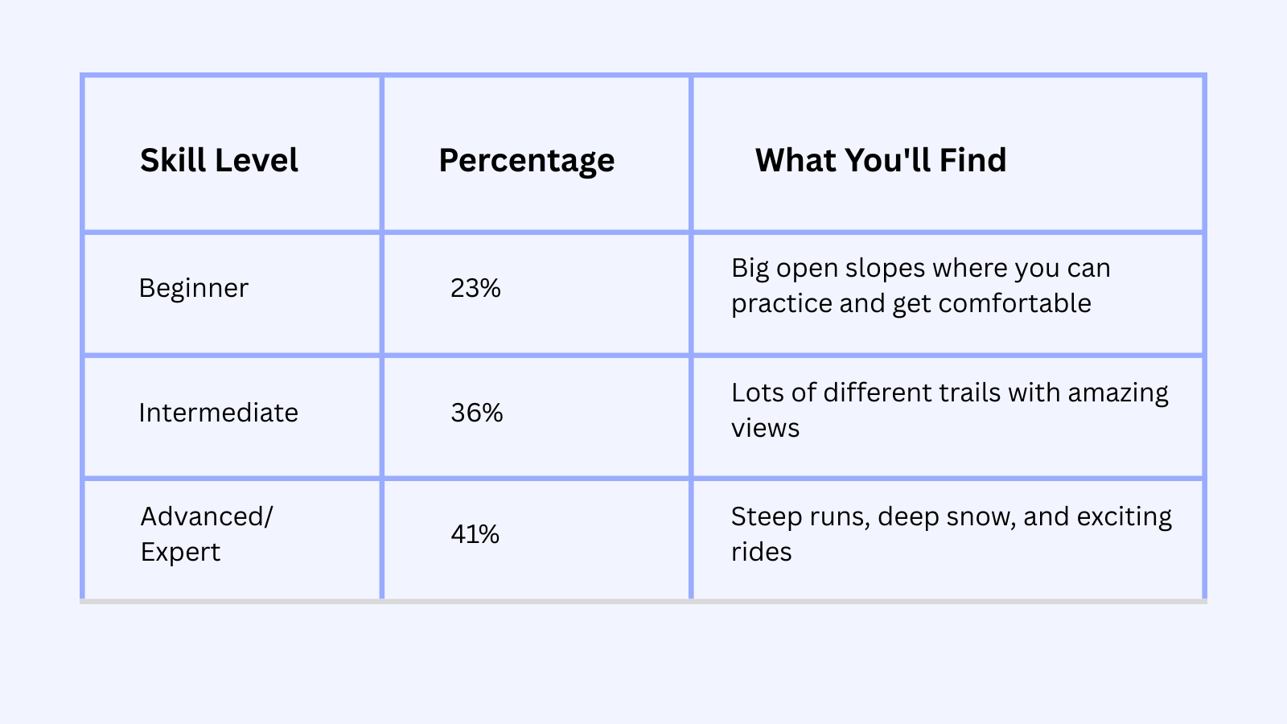Select the "Percentage" header cell

click(526, 161)
